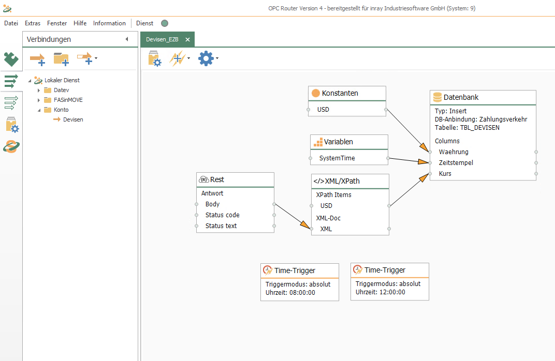This screenshot has width=555, height=361.
Task: Expand the Datev folder
Action: coord(39,91)
